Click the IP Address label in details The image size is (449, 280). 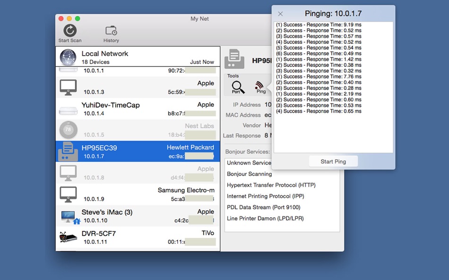(247, 105)
